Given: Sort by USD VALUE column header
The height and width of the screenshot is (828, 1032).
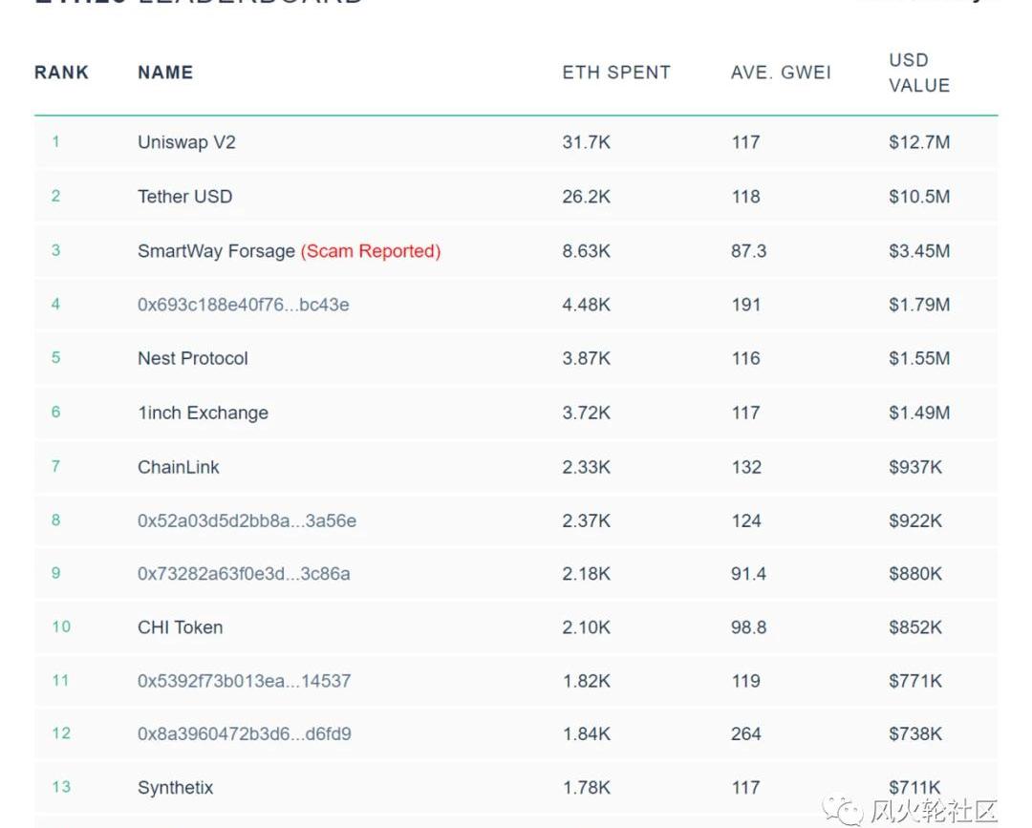Looking at the screenshot, I should pyautogui.click(x=919, y=73).
